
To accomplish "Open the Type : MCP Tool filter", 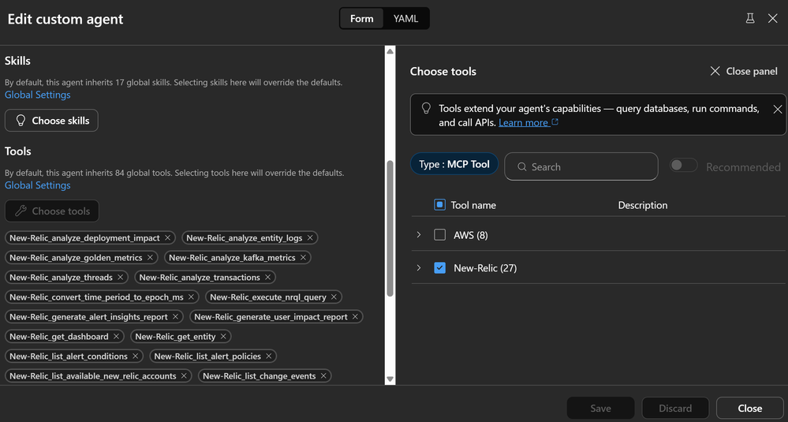I will pyautogui.click(x=454, y=165).
